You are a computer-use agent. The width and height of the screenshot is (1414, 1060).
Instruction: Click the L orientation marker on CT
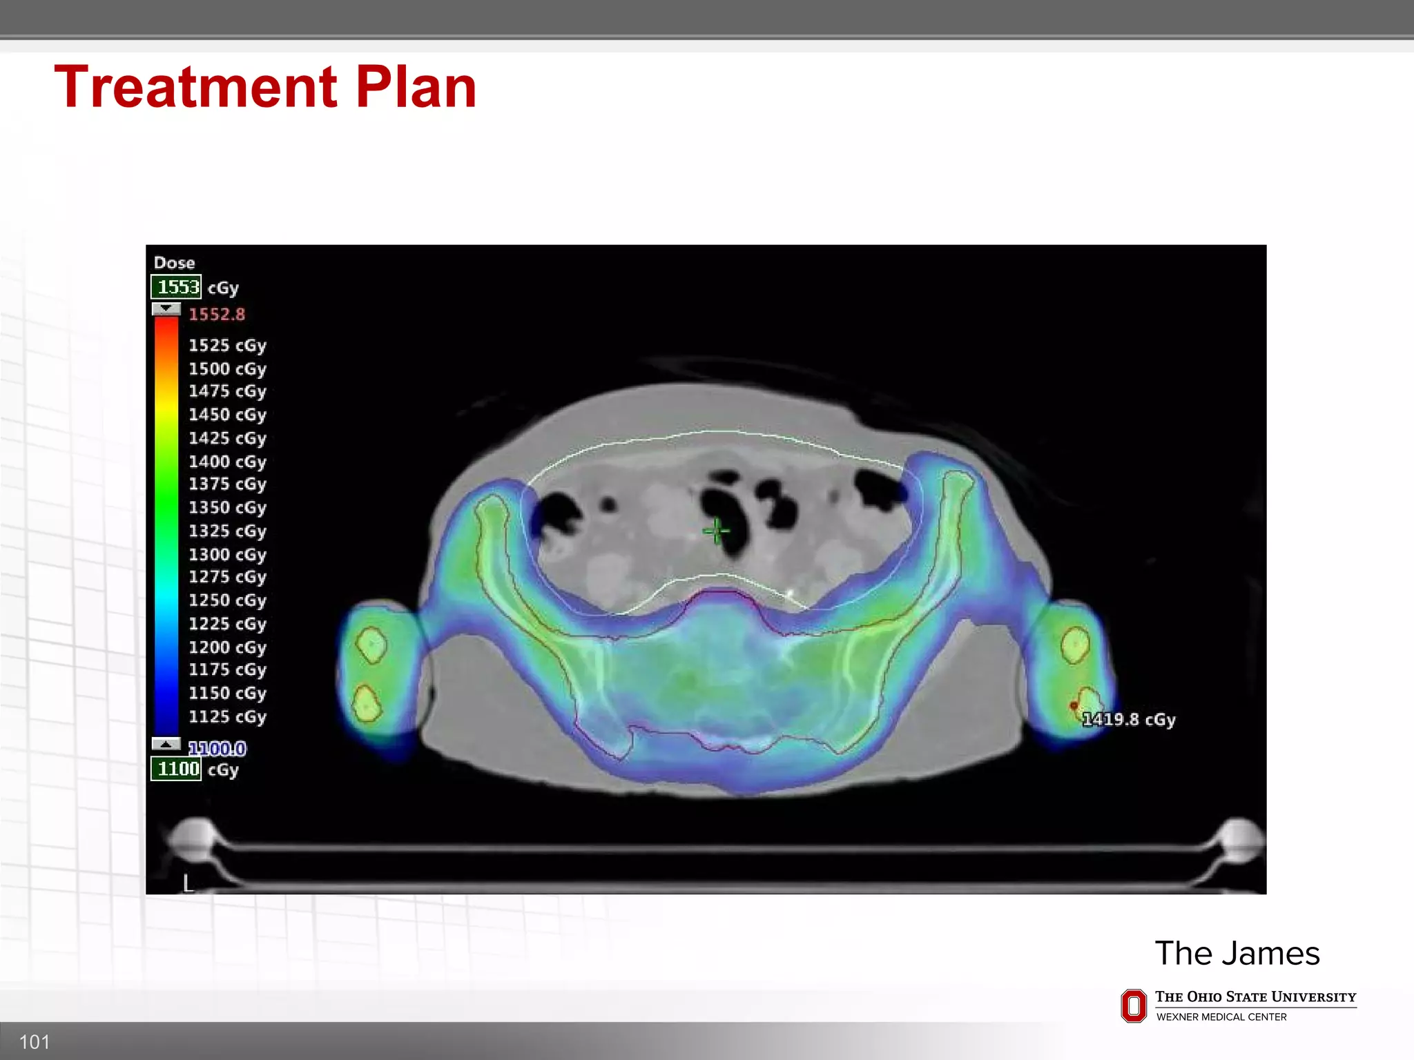[x=187, y=883]
